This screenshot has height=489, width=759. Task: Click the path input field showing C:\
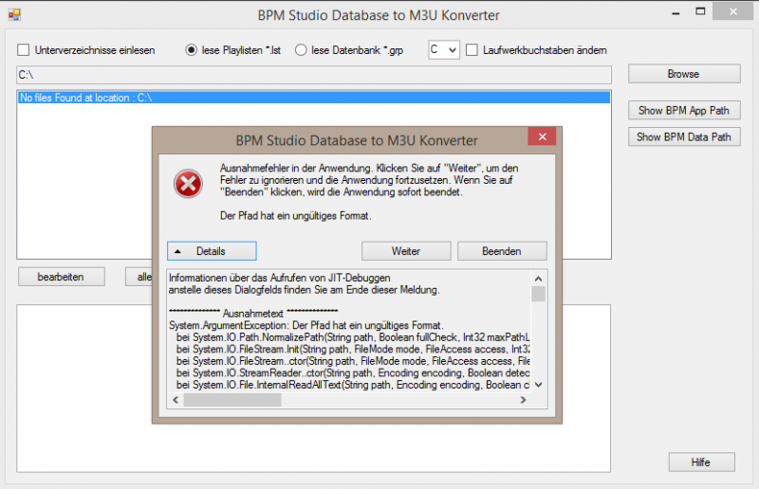click(314, 75)
